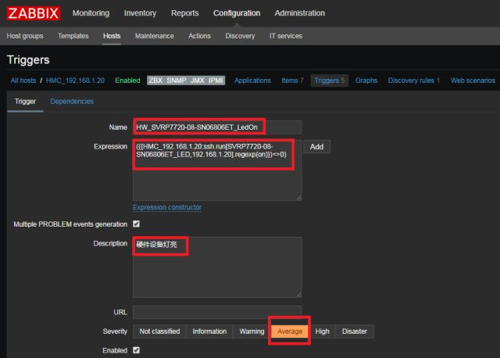Click the SNMP availability indicator

177,81
